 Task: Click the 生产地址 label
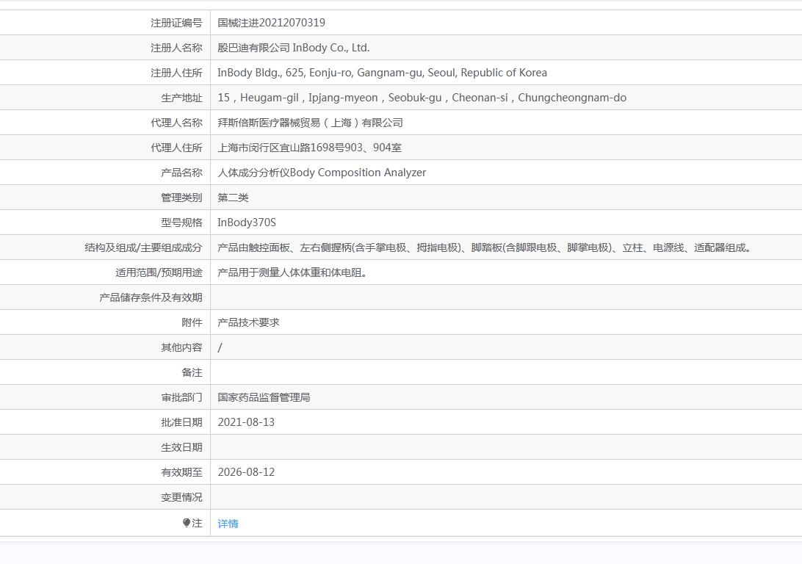(x=181, y=98)
